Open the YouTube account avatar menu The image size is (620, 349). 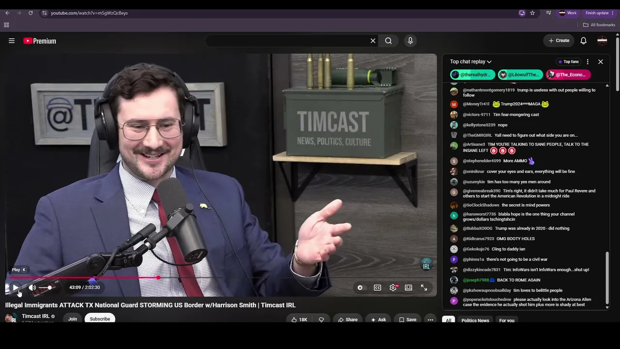(x=602, y=41)
